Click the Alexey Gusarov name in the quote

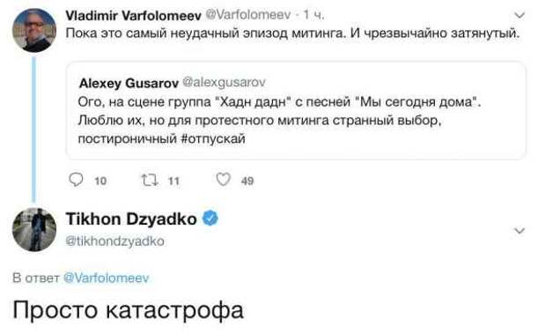(x=129, y=83)
